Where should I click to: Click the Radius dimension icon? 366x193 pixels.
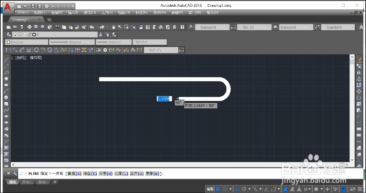pyautogui.click(x=36, y=50)
